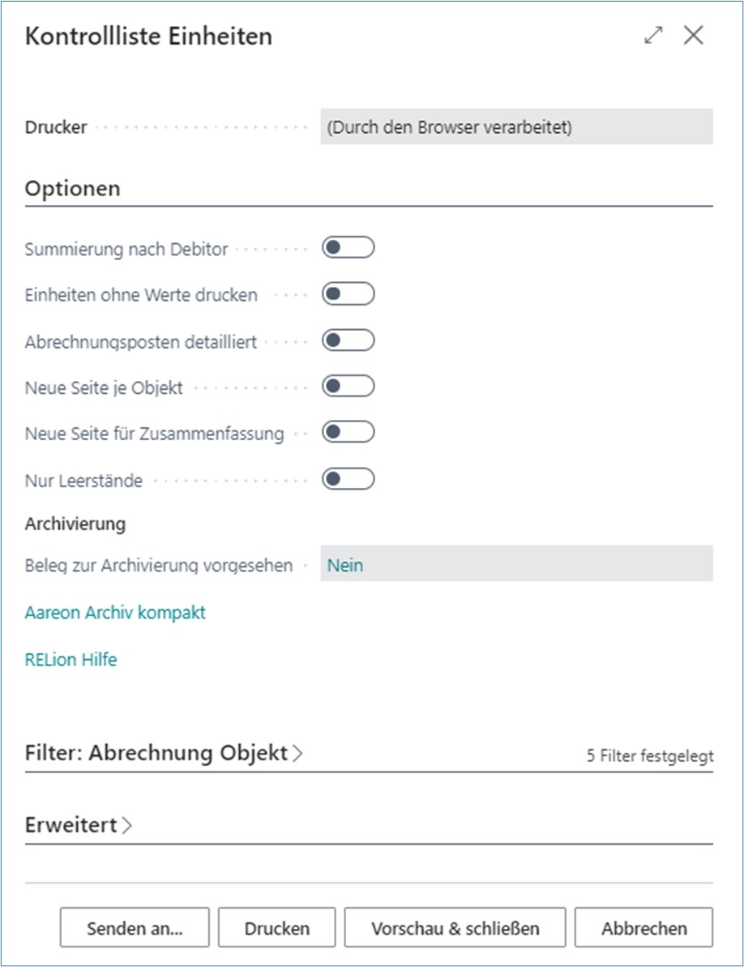The image size is (744, 967).
Task: Enable Summierung nach Debitor
Action: point(347,249)
